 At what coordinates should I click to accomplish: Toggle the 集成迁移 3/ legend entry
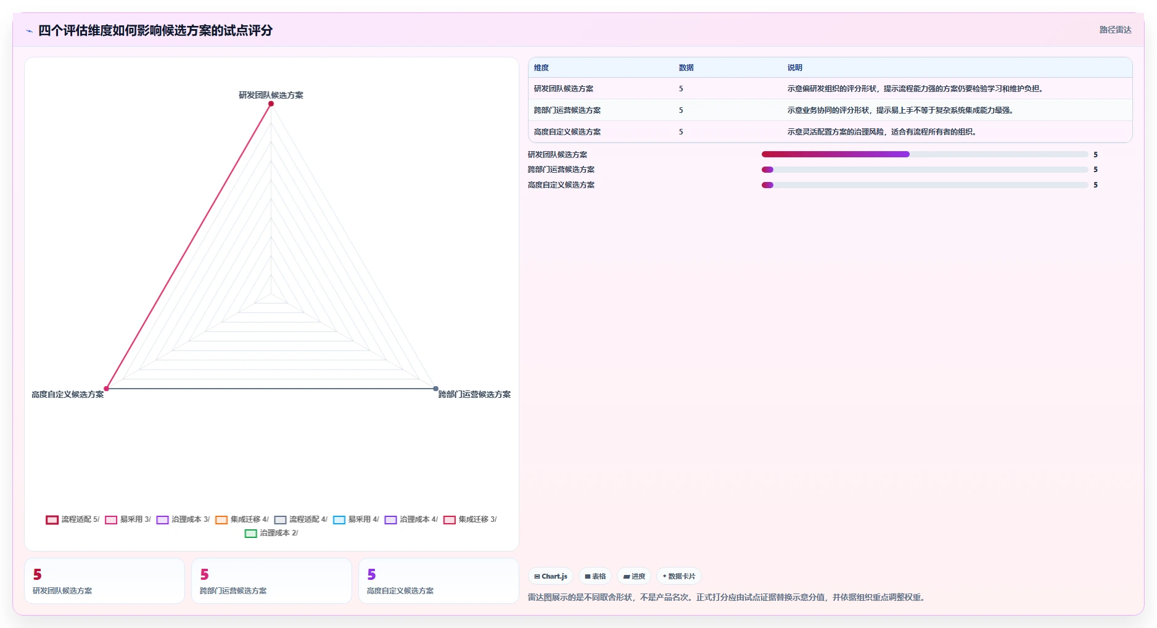(470, 519)
